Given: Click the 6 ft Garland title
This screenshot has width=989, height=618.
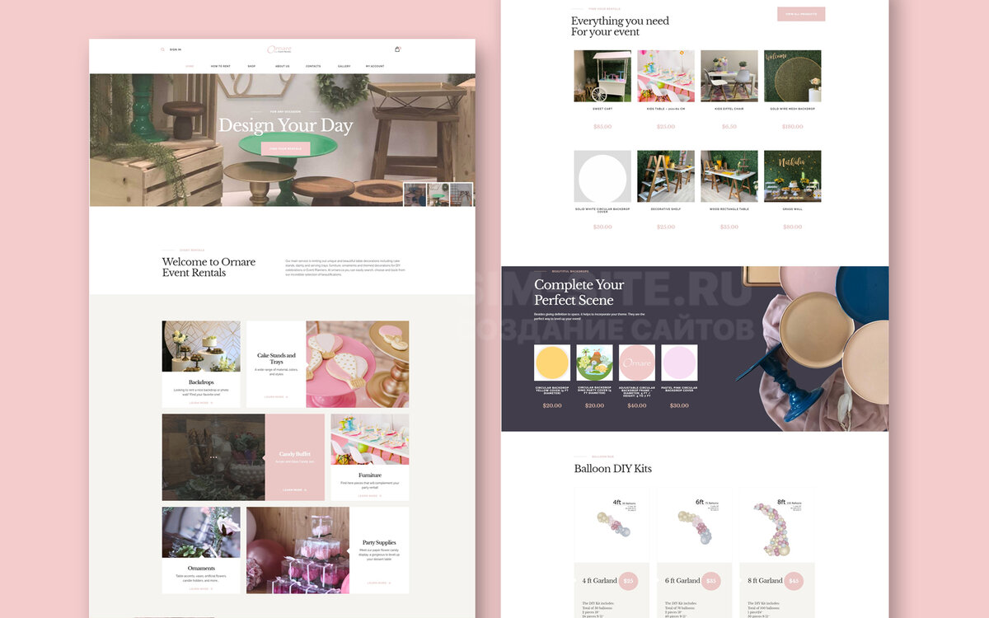Looking at the screenshot, I should pyautogui.click(x=682, y=581).
